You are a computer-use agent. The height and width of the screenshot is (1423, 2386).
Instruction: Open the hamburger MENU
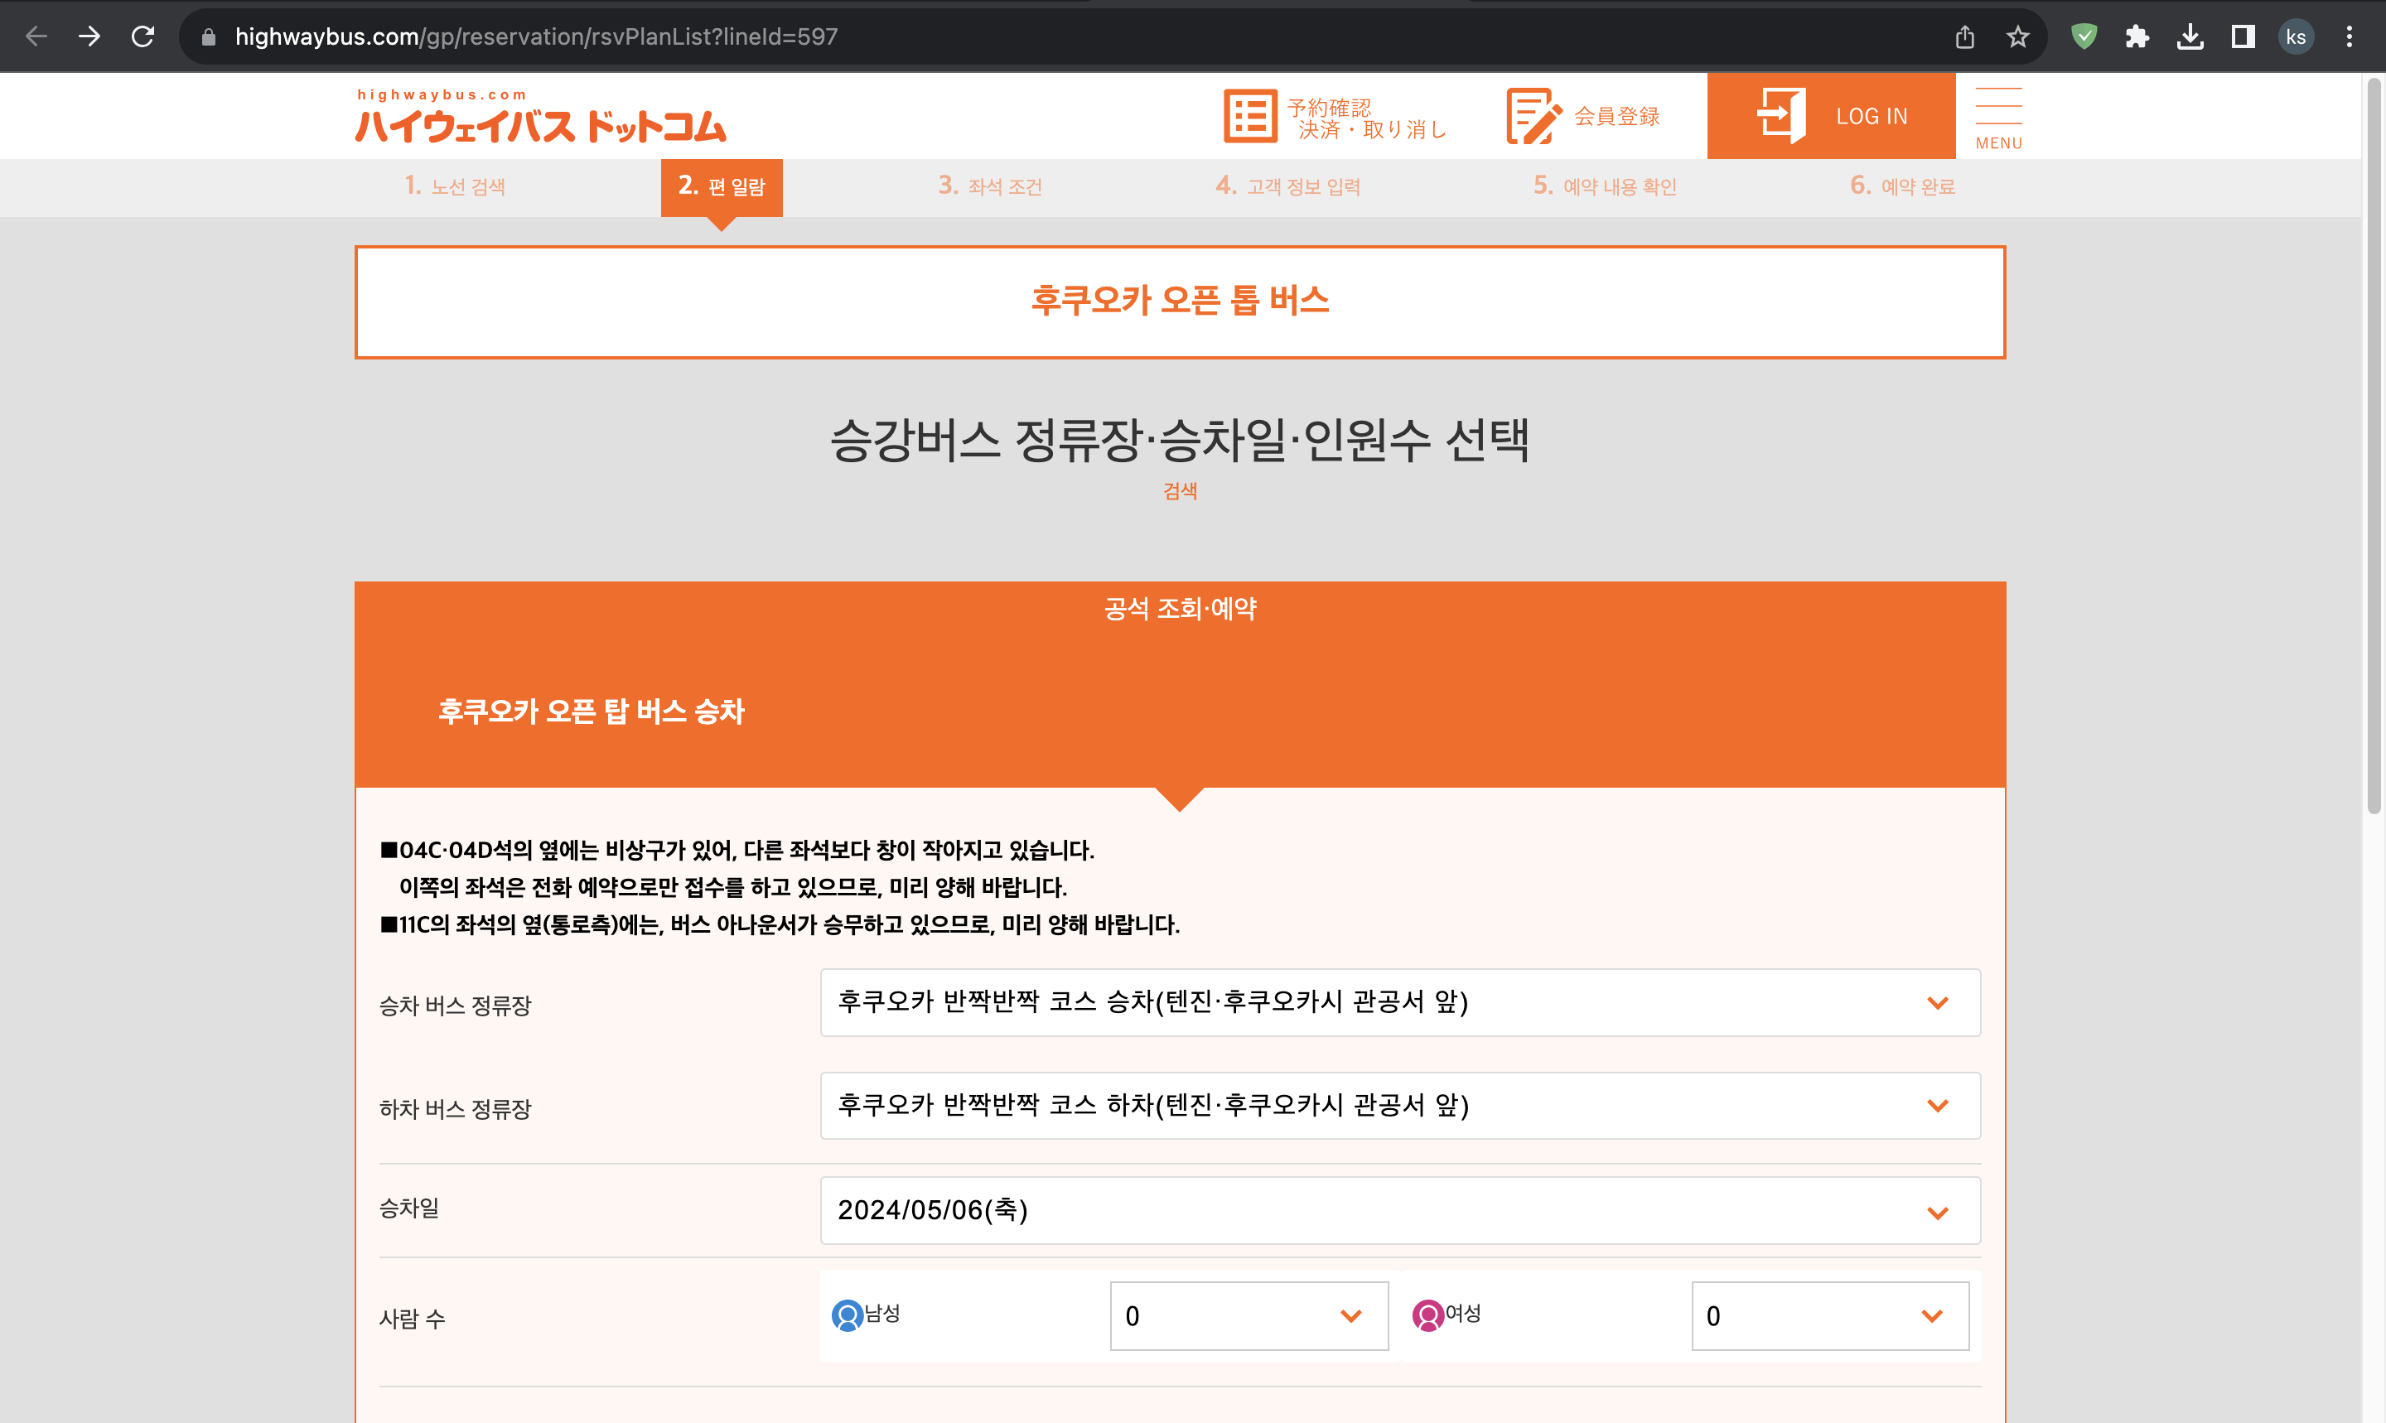tap(1998, 117)
